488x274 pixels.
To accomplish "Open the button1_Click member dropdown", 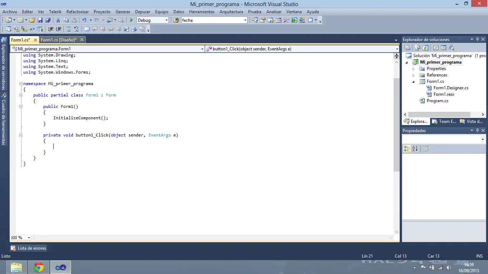I will pos(397,49).
